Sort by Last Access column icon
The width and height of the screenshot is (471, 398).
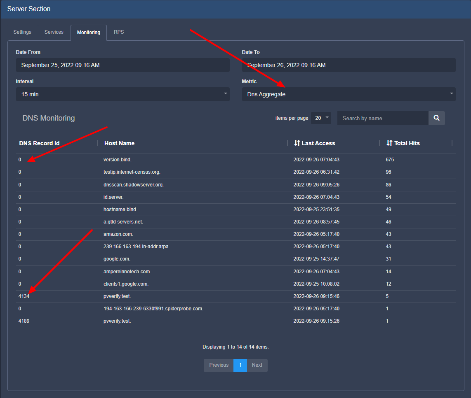(x=297, y=143)
